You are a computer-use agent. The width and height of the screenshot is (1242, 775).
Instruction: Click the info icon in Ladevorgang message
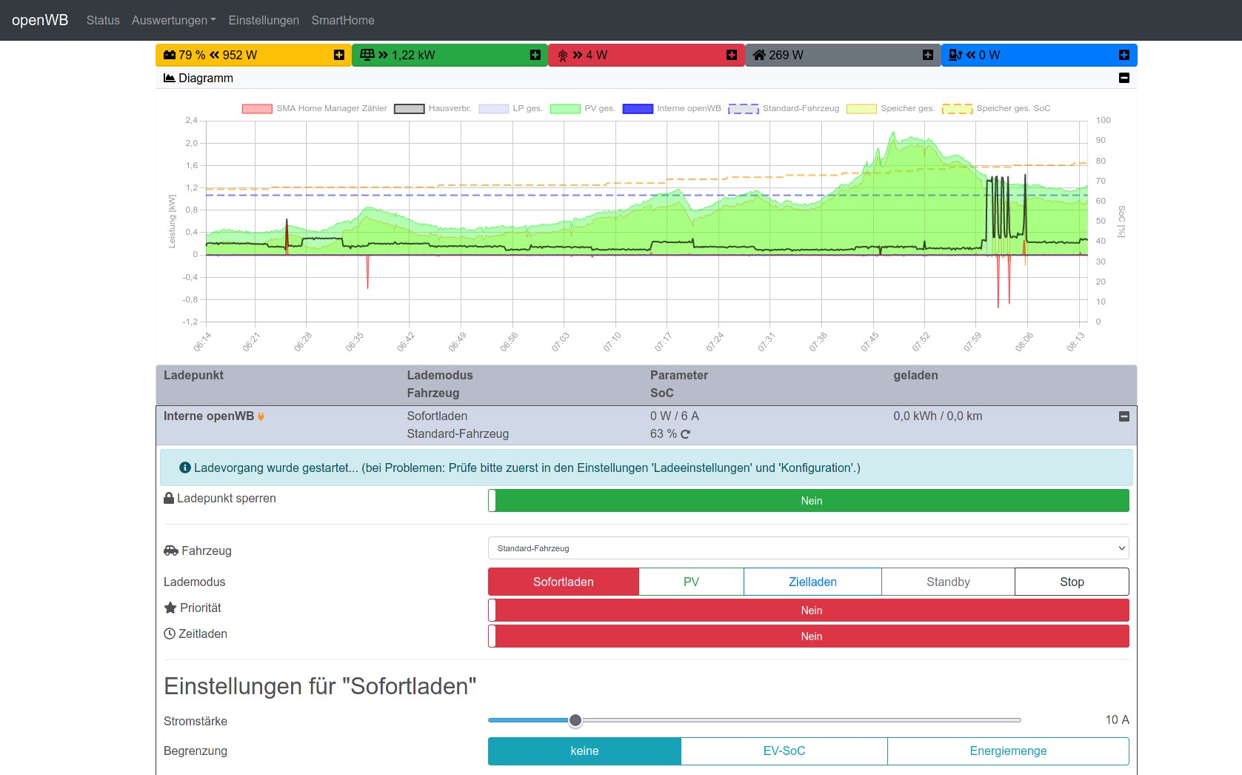[185, 468]
